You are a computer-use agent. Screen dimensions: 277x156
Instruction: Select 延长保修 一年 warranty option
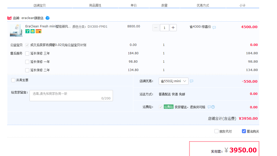(27, 62)
